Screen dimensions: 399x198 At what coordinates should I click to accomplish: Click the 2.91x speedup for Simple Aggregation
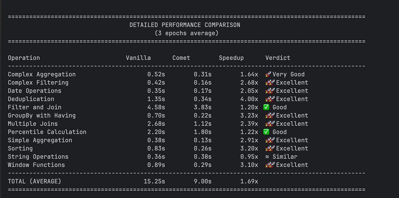(249, 140)
